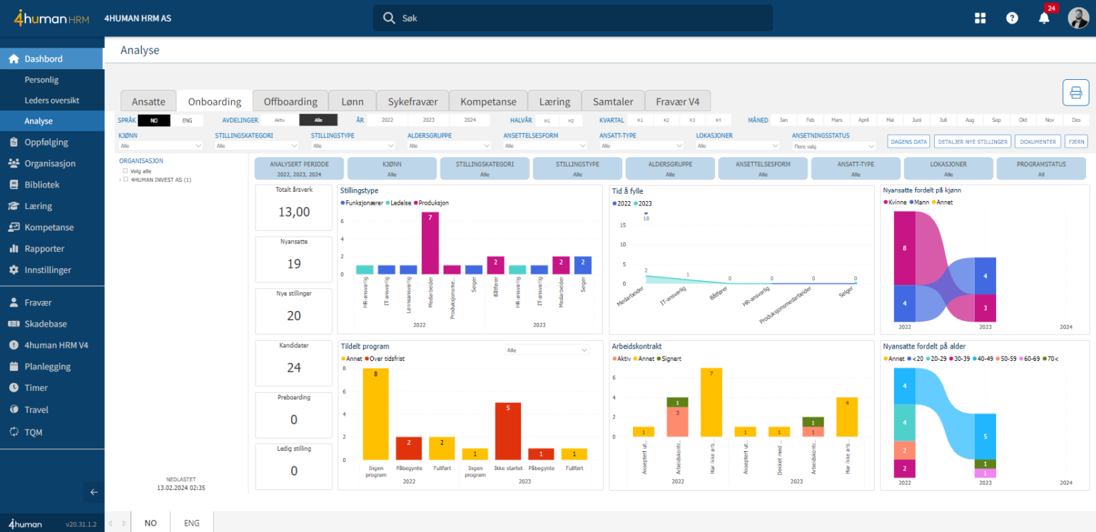
Task: Open the notifications bell
Action: 1043,19
